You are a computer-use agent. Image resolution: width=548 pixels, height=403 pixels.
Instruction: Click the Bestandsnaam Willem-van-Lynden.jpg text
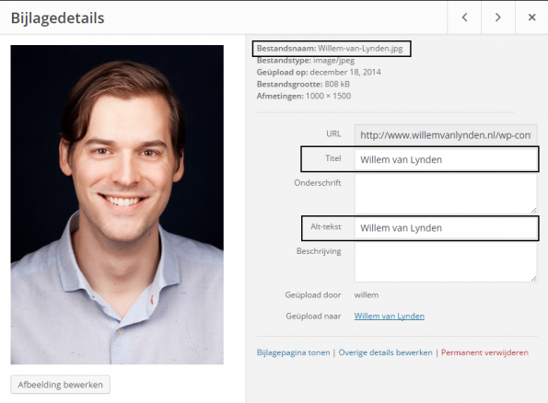[330, 49]
